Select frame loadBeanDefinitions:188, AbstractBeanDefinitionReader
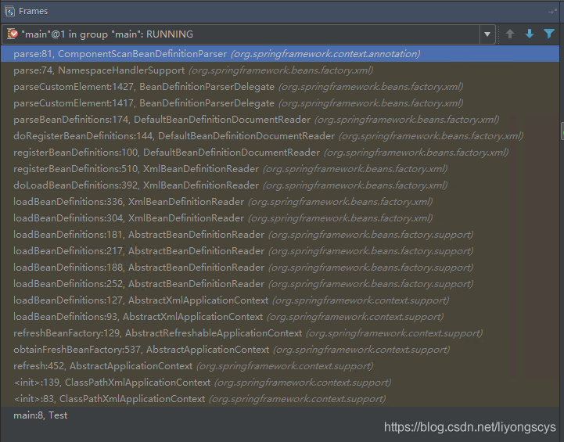The height and width of the screenshot is (442, 564). tap(280, 268)
